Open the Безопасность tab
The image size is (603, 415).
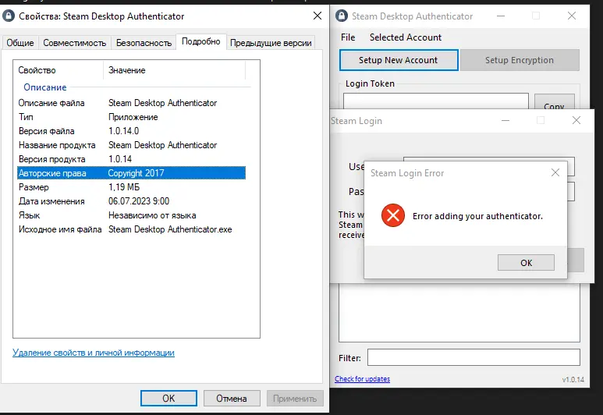pos(144,43)
